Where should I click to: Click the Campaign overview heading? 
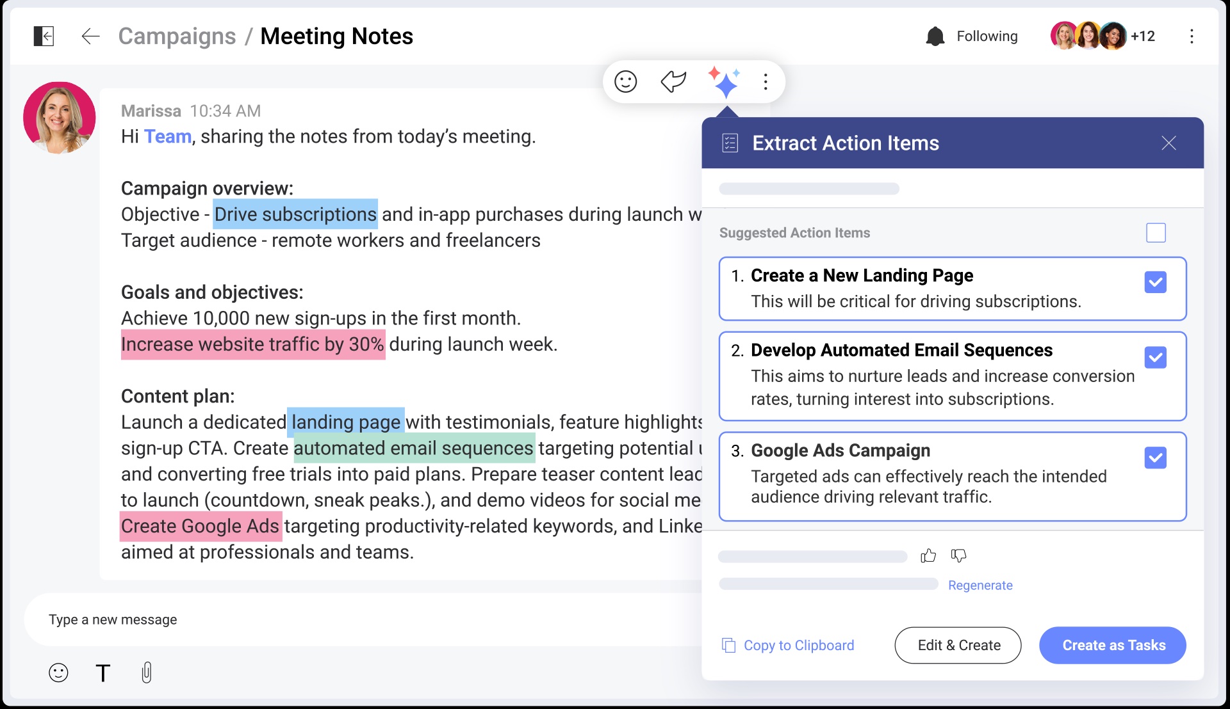[x=207, y=188]
